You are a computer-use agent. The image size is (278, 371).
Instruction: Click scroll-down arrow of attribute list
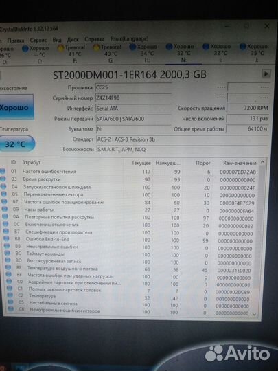coord(255,314)
